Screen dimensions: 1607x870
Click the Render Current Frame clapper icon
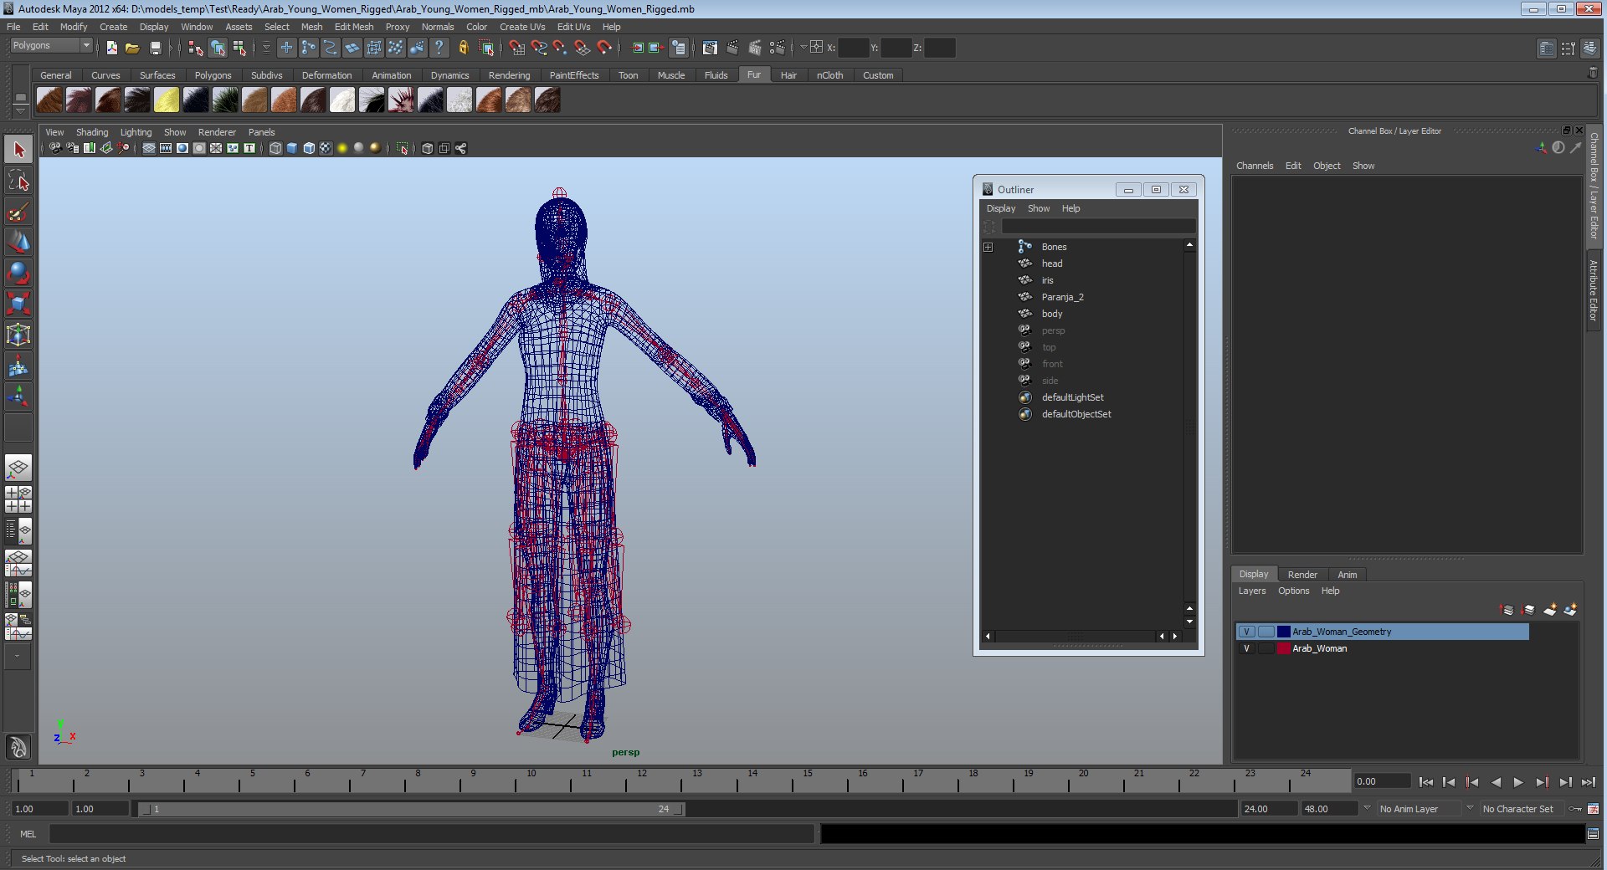732,48
